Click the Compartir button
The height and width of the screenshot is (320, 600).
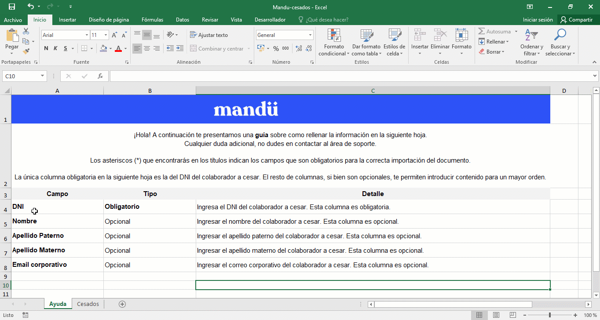tap(577, 20)
